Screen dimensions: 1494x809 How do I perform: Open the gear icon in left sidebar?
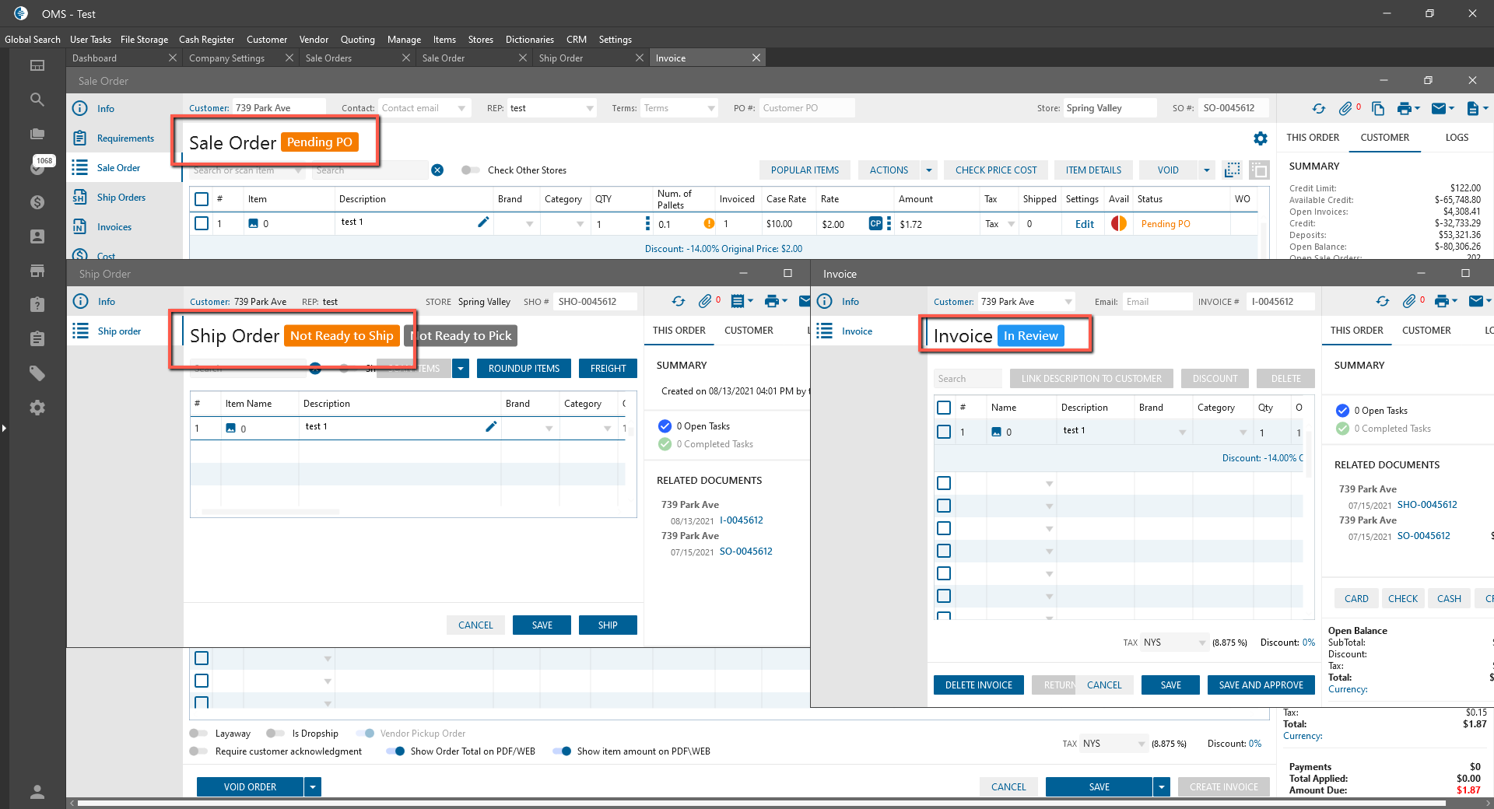37,408
